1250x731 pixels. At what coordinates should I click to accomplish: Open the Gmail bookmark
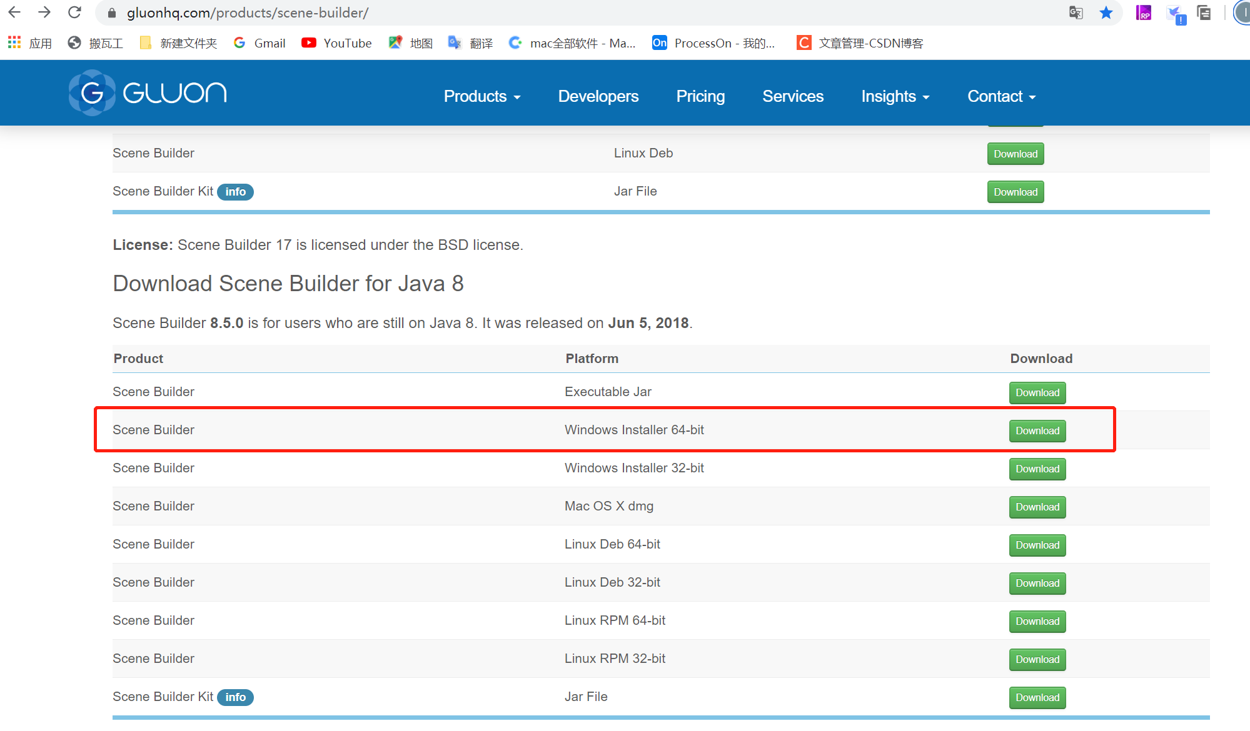coord(260,43)
